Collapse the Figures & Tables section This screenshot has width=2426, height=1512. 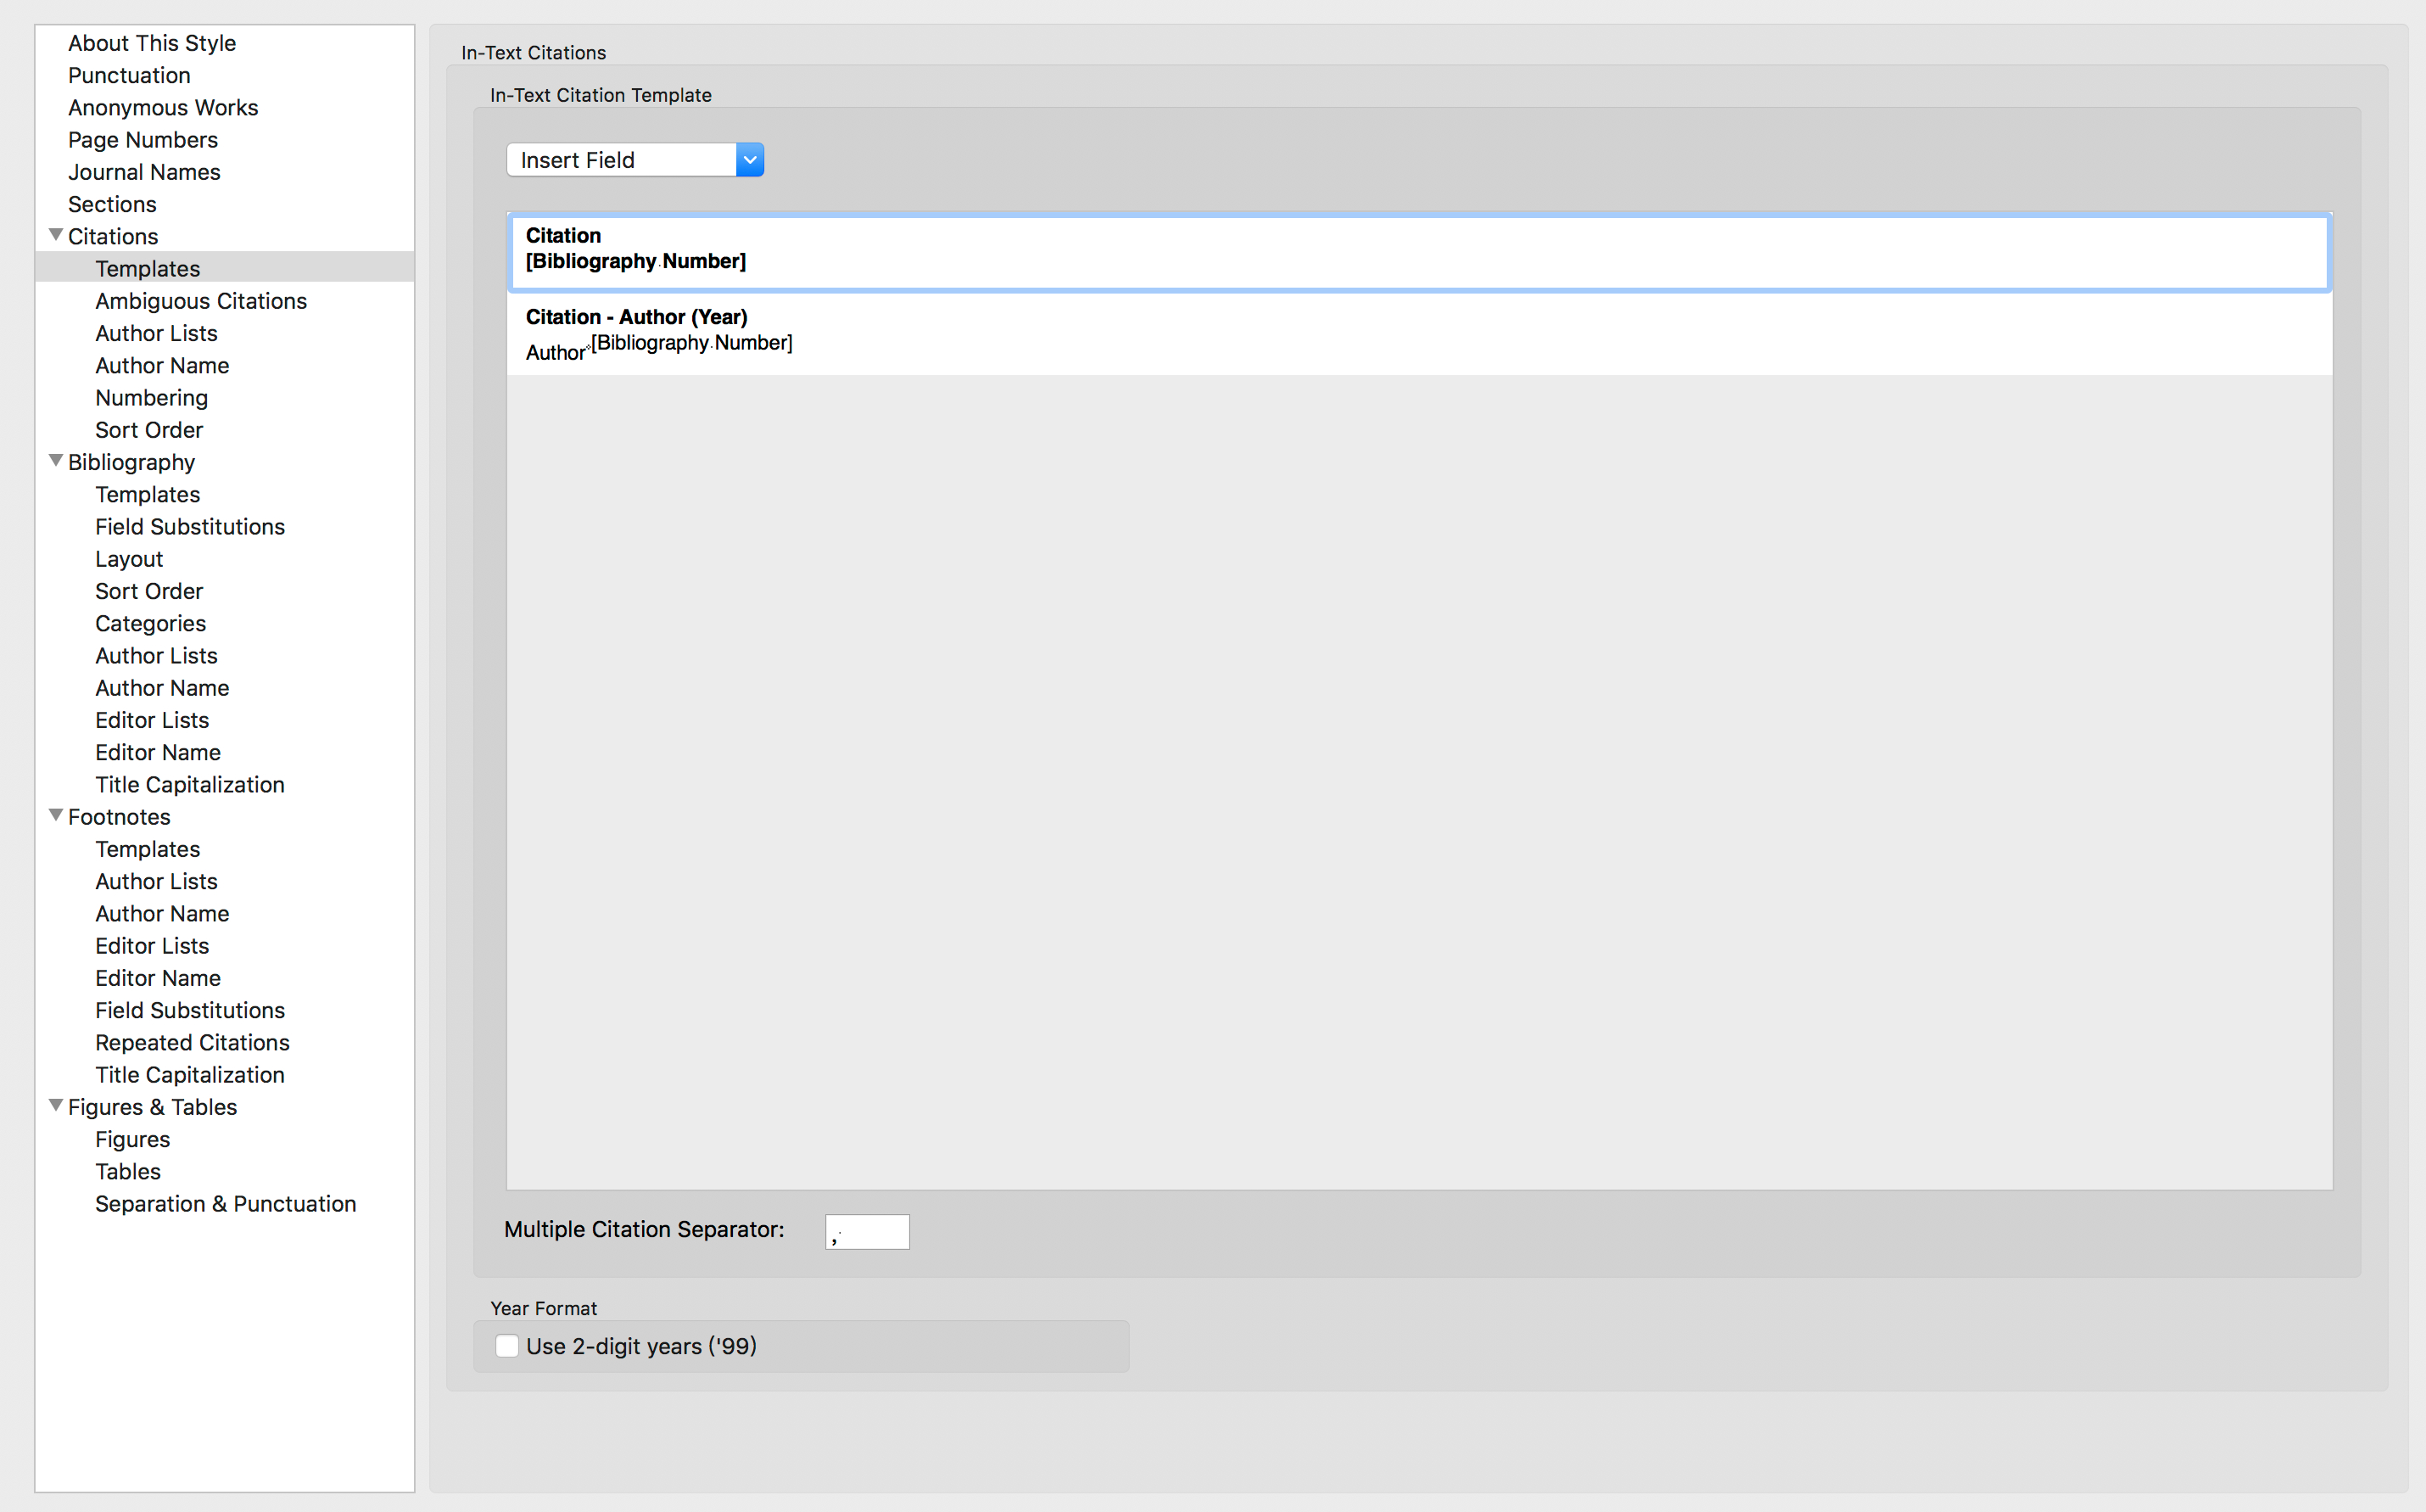point(56,1106)
